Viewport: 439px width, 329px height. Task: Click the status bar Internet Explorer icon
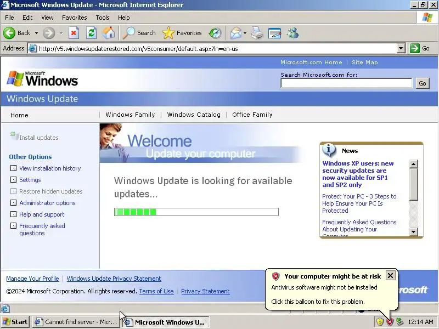5,309
